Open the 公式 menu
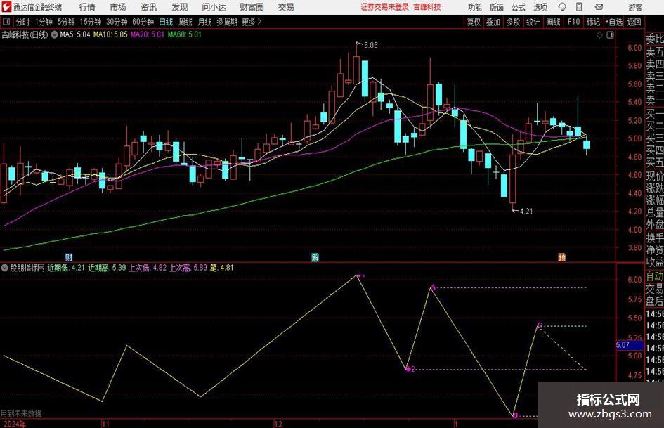The height and width of the screenshot is (428, 664). (x=518, y=7)
